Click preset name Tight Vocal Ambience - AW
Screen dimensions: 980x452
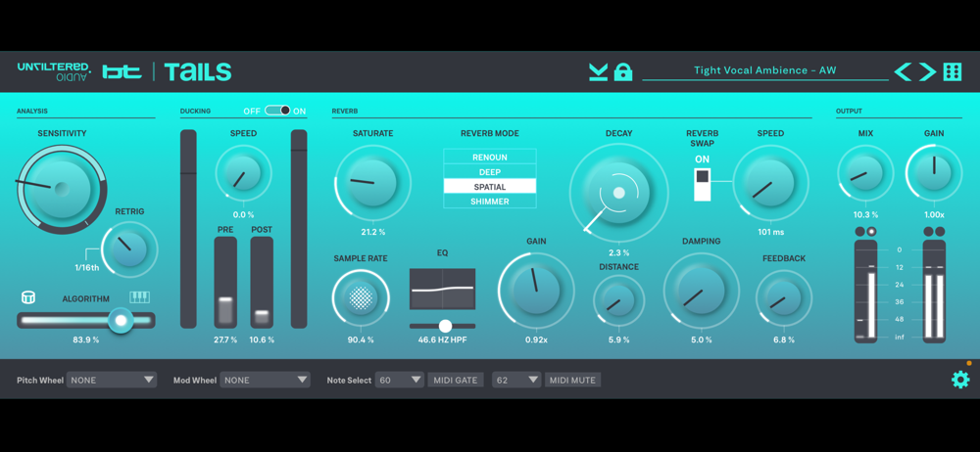[x=764, y=70]
